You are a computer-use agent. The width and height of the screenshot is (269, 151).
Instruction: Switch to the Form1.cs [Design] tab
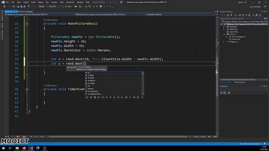click(x=26, y=11)
